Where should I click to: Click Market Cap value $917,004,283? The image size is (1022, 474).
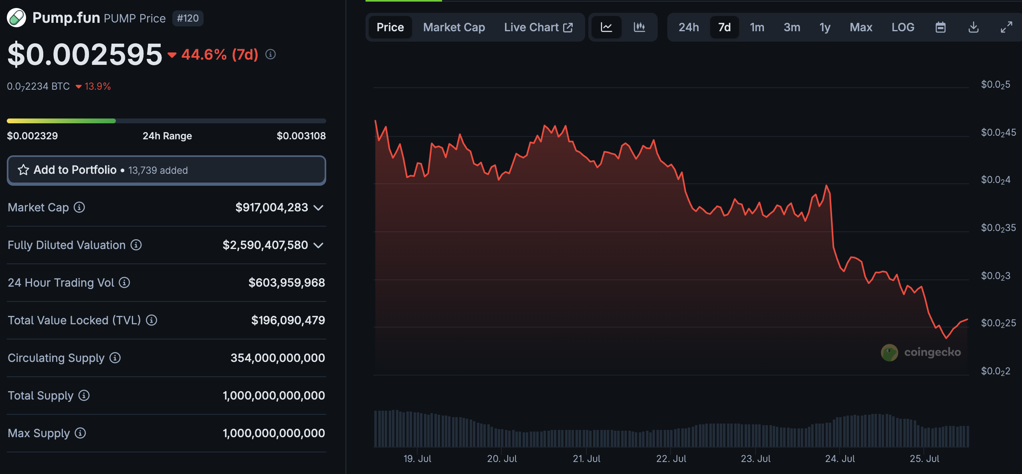coord(272,207)
